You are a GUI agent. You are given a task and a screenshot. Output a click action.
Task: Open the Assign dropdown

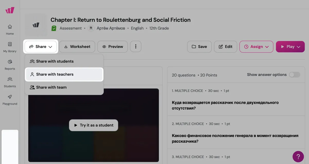256,47
